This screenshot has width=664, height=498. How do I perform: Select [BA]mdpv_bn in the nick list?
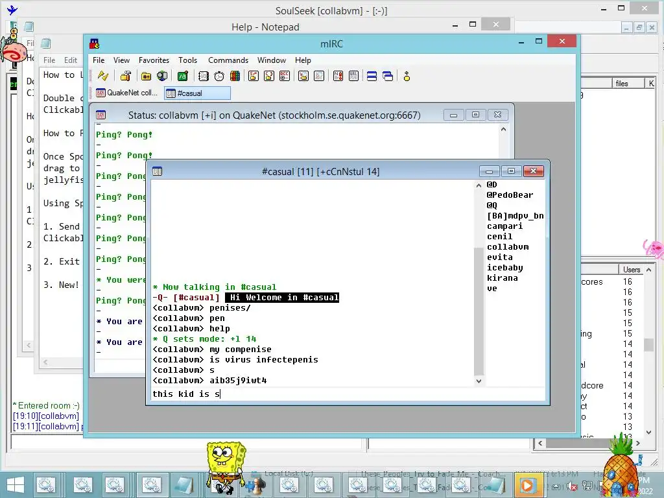(516, 215)
